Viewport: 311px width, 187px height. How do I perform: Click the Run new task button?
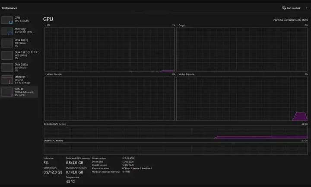pos(291,8)
